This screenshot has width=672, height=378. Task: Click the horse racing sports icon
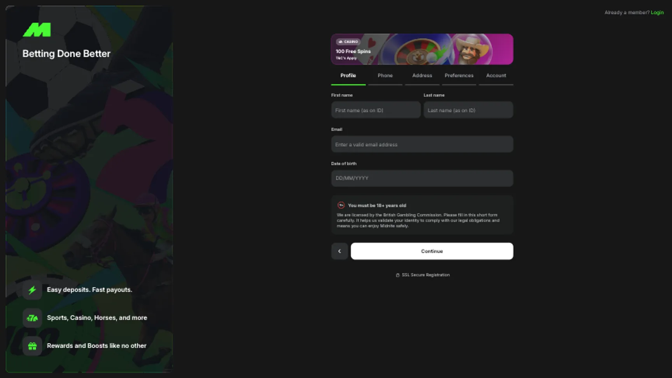click(32, 318)
